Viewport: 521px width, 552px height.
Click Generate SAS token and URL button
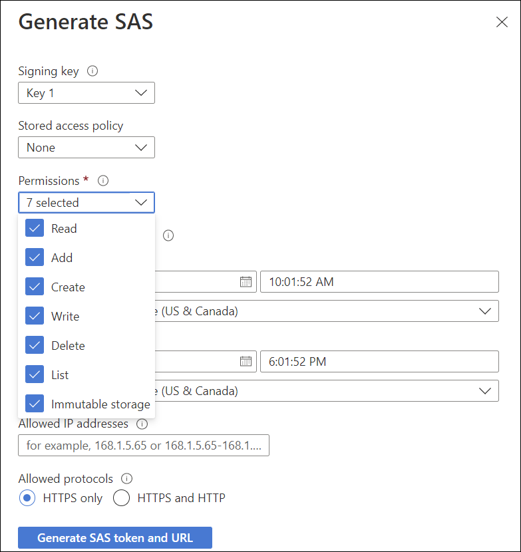[115, 537]
